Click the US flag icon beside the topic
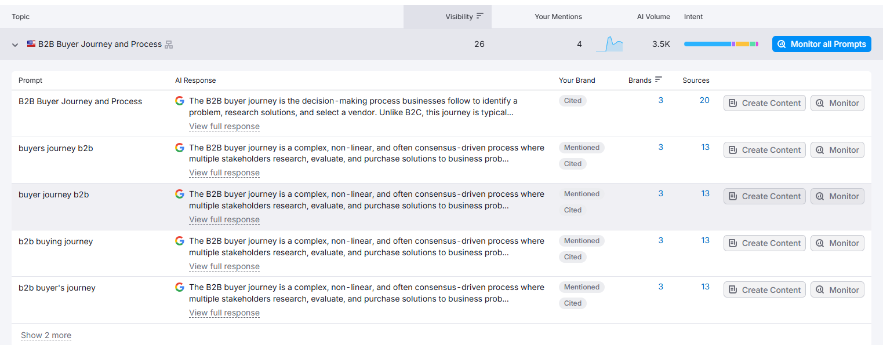Viewport: 883px width, 345px height. (31, 44)
